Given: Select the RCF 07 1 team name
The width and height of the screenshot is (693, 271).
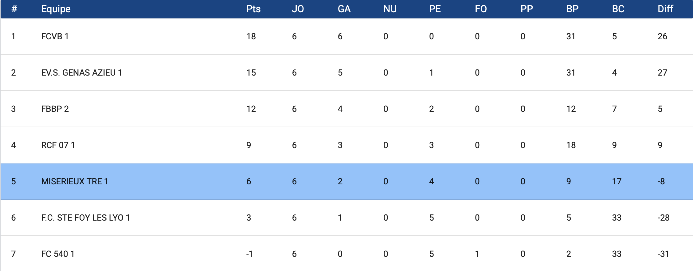Looking at the screenshot, I should 58,145.
